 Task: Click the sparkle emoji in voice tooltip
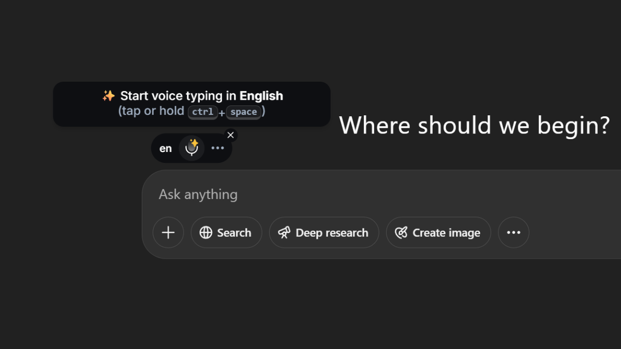click(108, 96)
